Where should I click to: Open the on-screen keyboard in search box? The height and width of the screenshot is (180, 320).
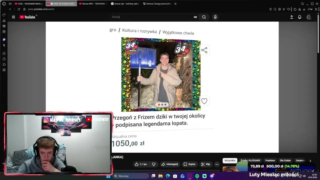pos(195,17)
